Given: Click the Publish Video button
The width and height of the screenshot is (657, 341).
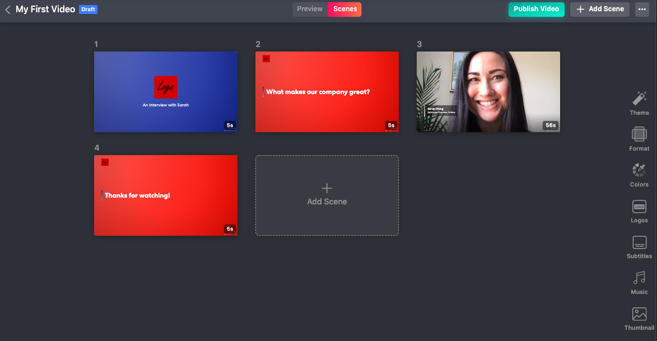Looking at the screenshot, I should tap(537, 9).
